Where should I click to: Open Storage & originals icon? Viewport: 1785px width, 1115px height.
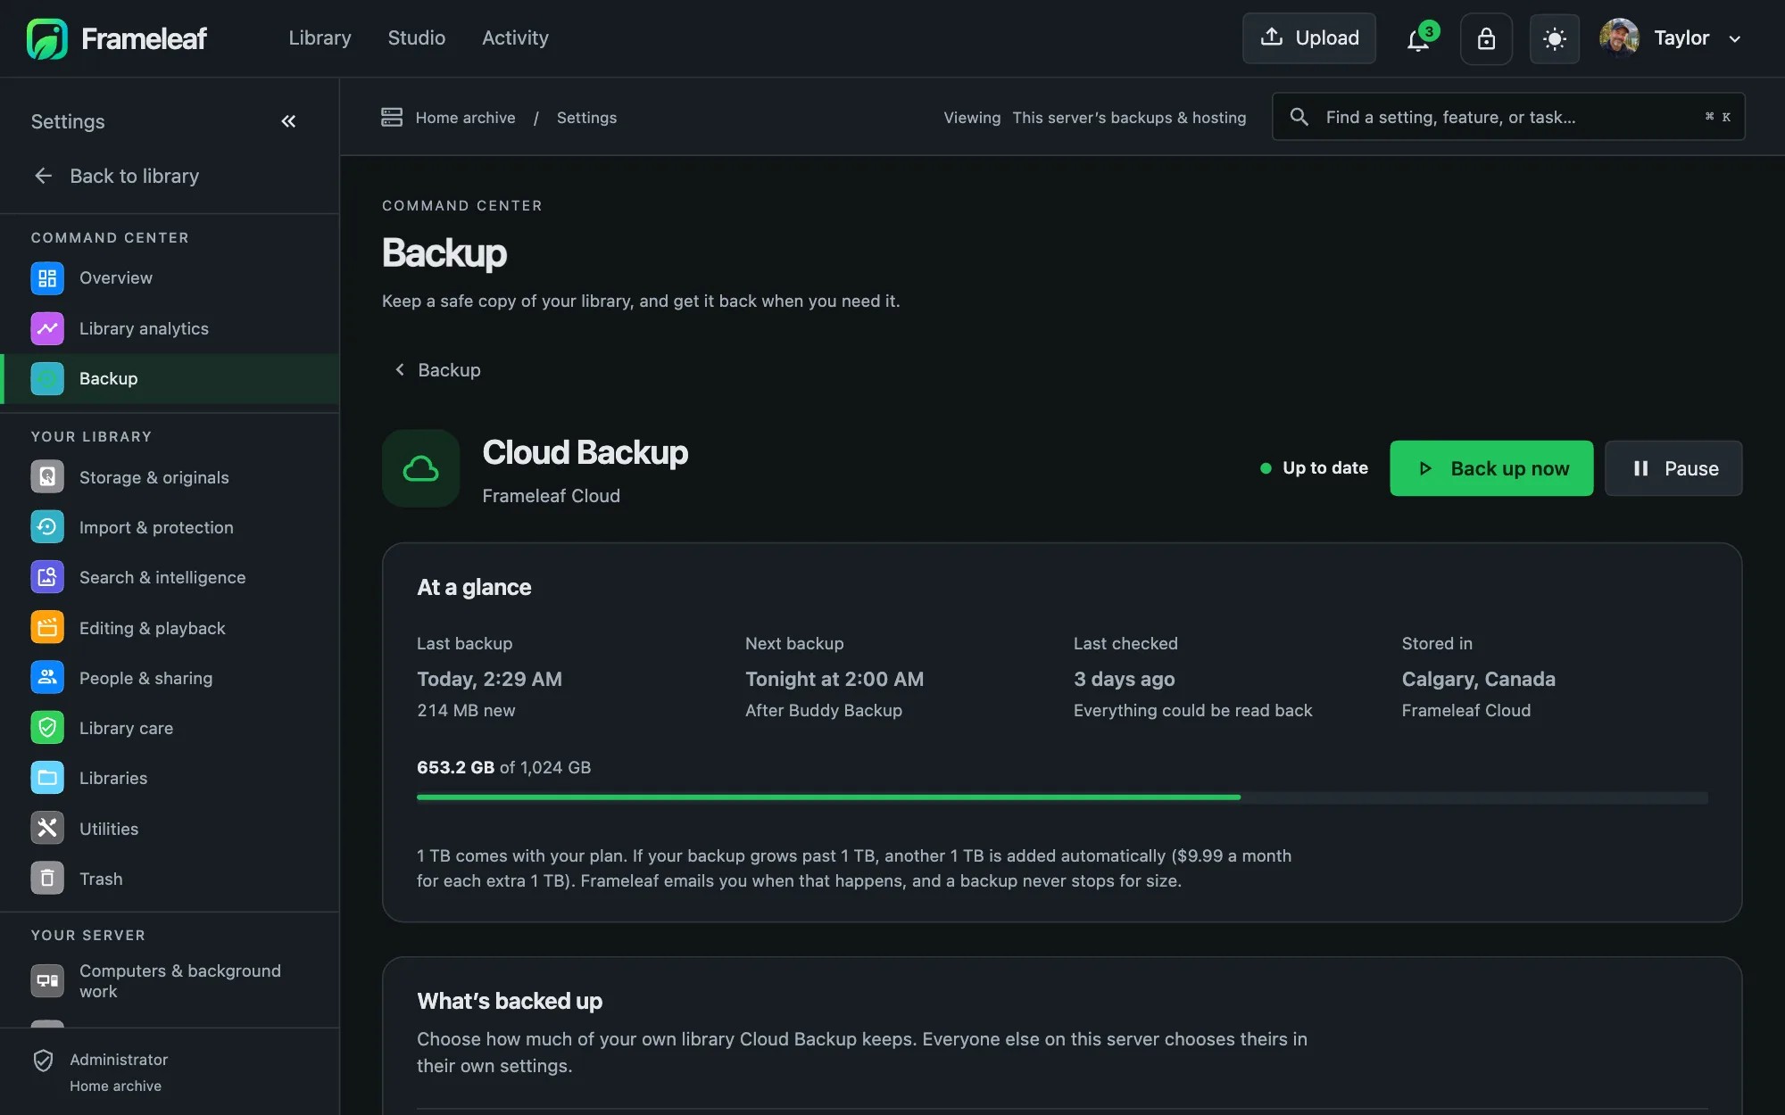pos(47,477)
